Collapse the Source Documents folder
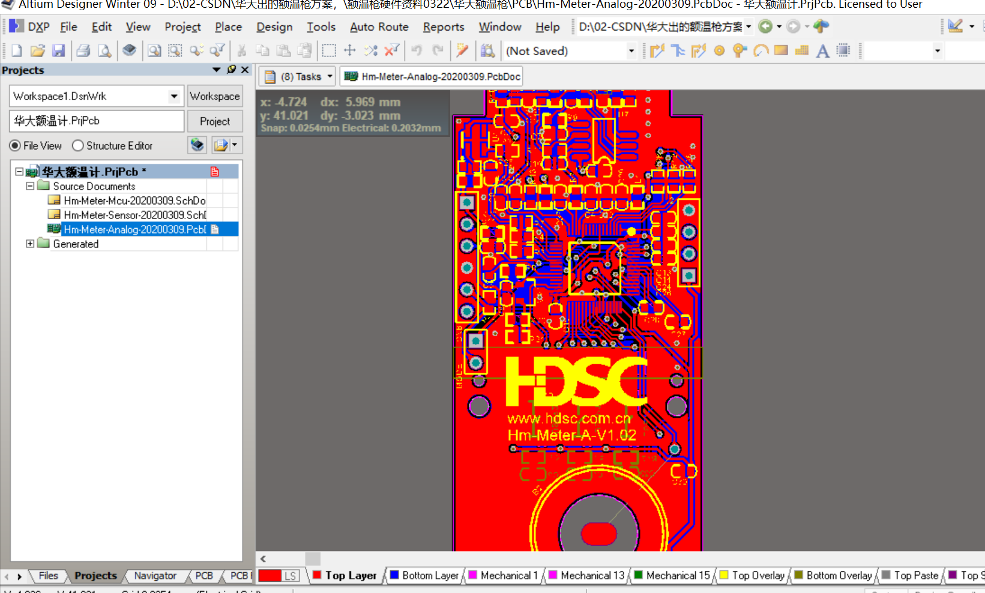Viewport: 985px width, 593px height. 30,186
